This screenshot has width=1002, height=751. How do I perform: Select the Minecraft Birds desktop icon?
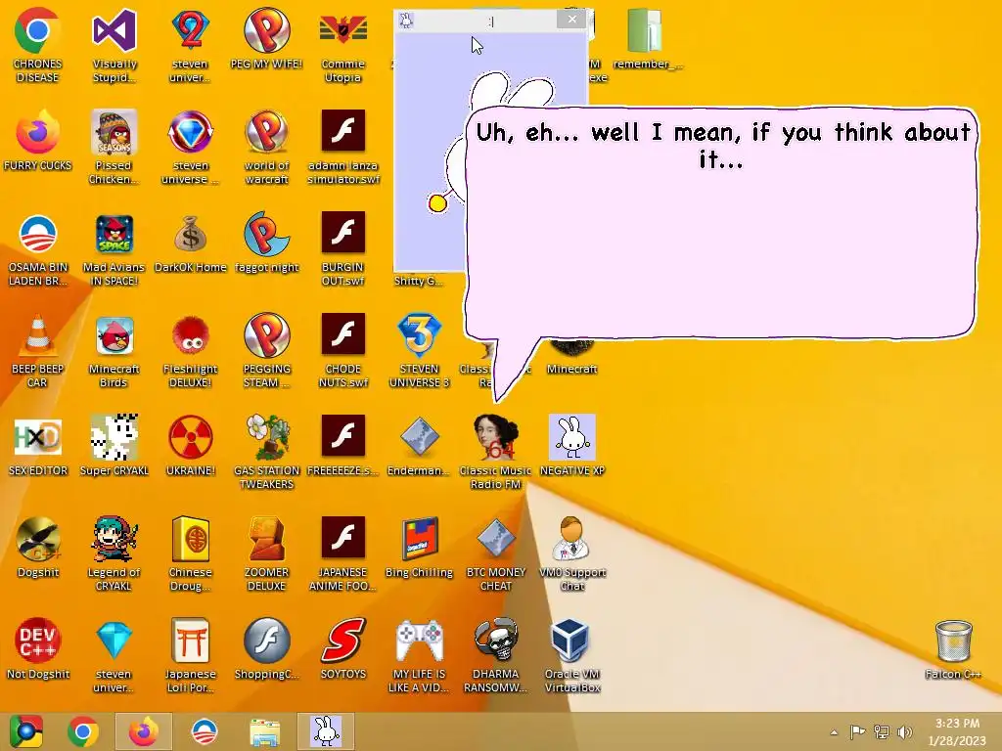pyautogui.click(x=114, y=336)
